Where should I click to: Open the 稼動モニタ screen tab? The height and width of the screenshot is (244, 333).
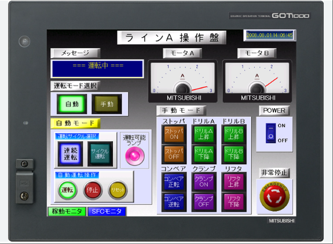click(x=67, y=212)
